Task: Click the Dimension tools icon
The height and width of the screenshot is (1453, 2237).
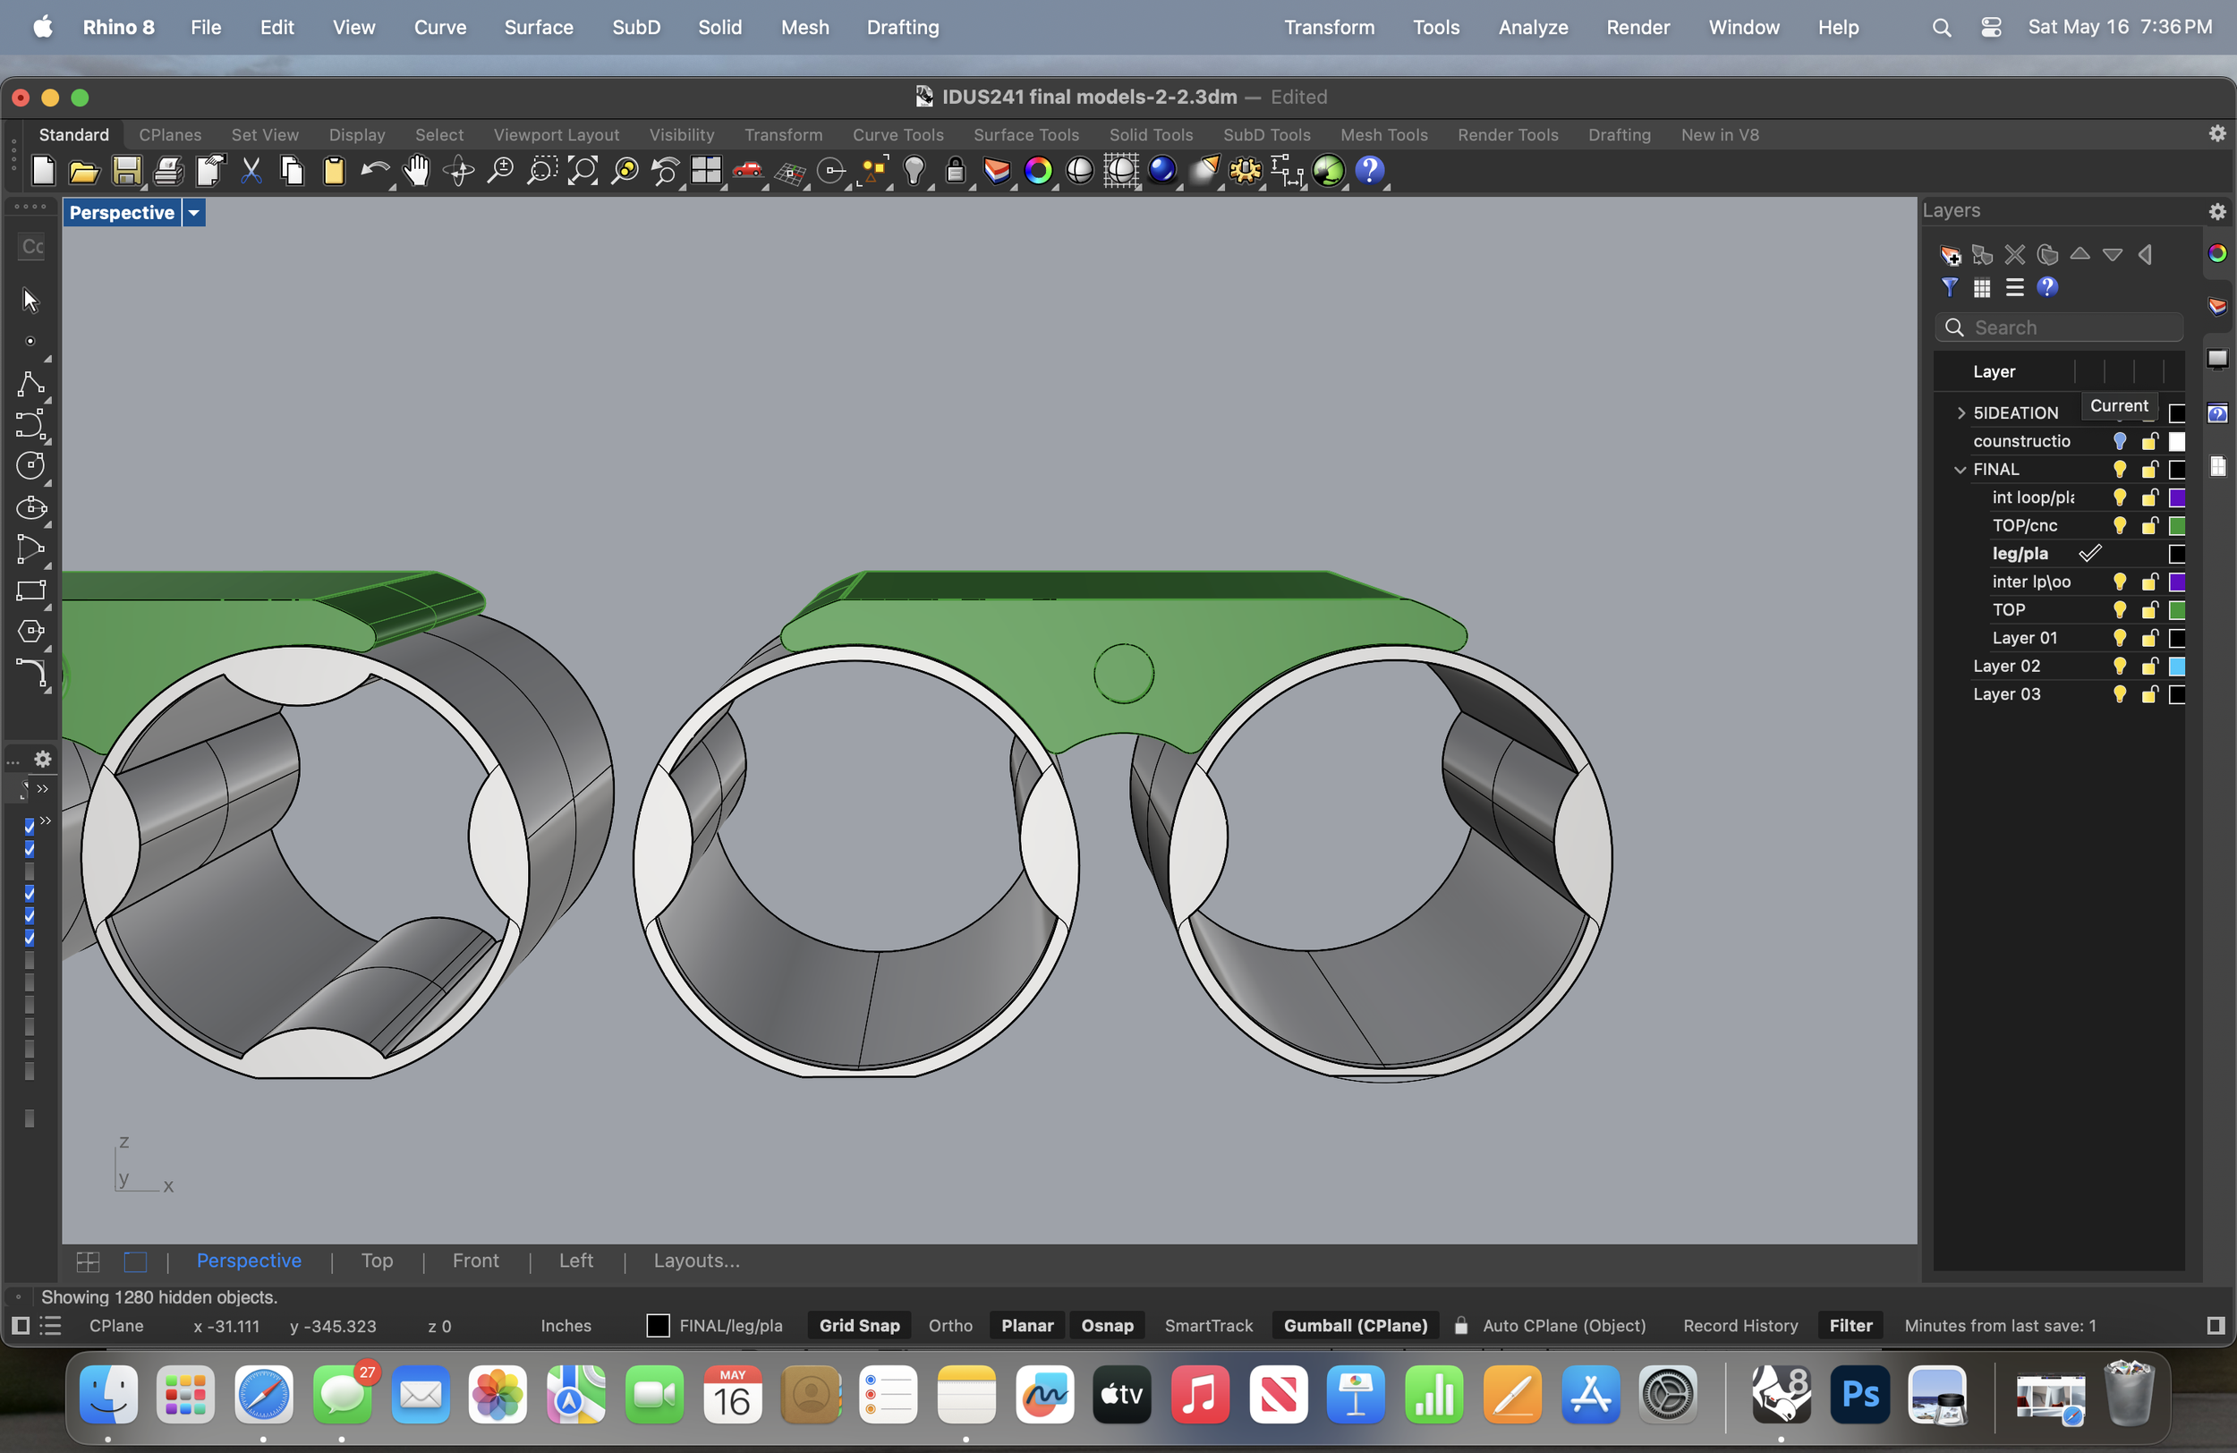Action: (x=1287, y=171)
